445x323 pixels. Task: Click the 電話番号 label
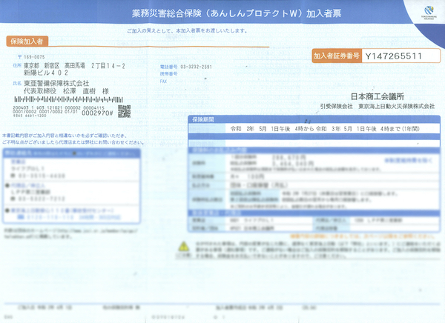pos(168,67)
